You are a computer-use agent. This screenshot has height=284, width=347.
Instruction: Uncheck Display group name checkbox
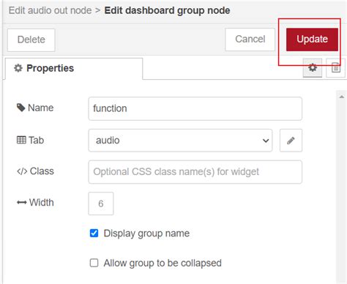(x=94, y=233)
